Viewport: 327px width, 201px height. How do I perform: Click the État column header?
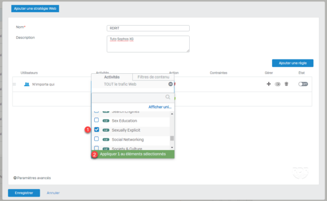click(301, 73)
